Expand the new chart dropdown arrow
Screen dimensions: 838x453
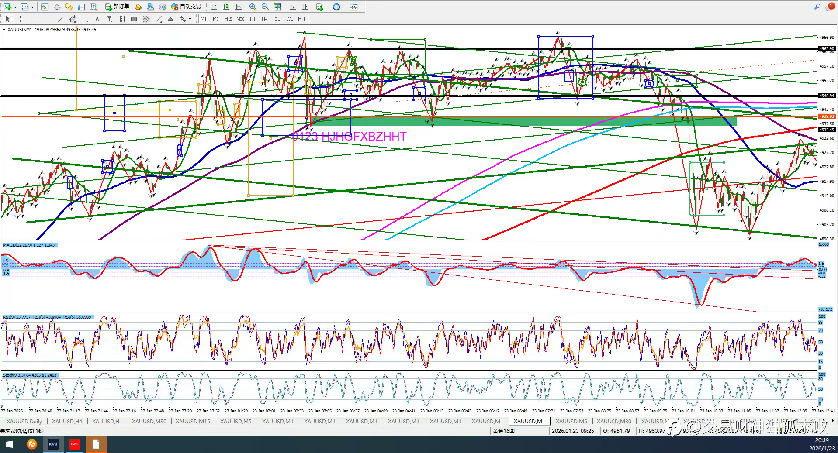coord(15,7)
